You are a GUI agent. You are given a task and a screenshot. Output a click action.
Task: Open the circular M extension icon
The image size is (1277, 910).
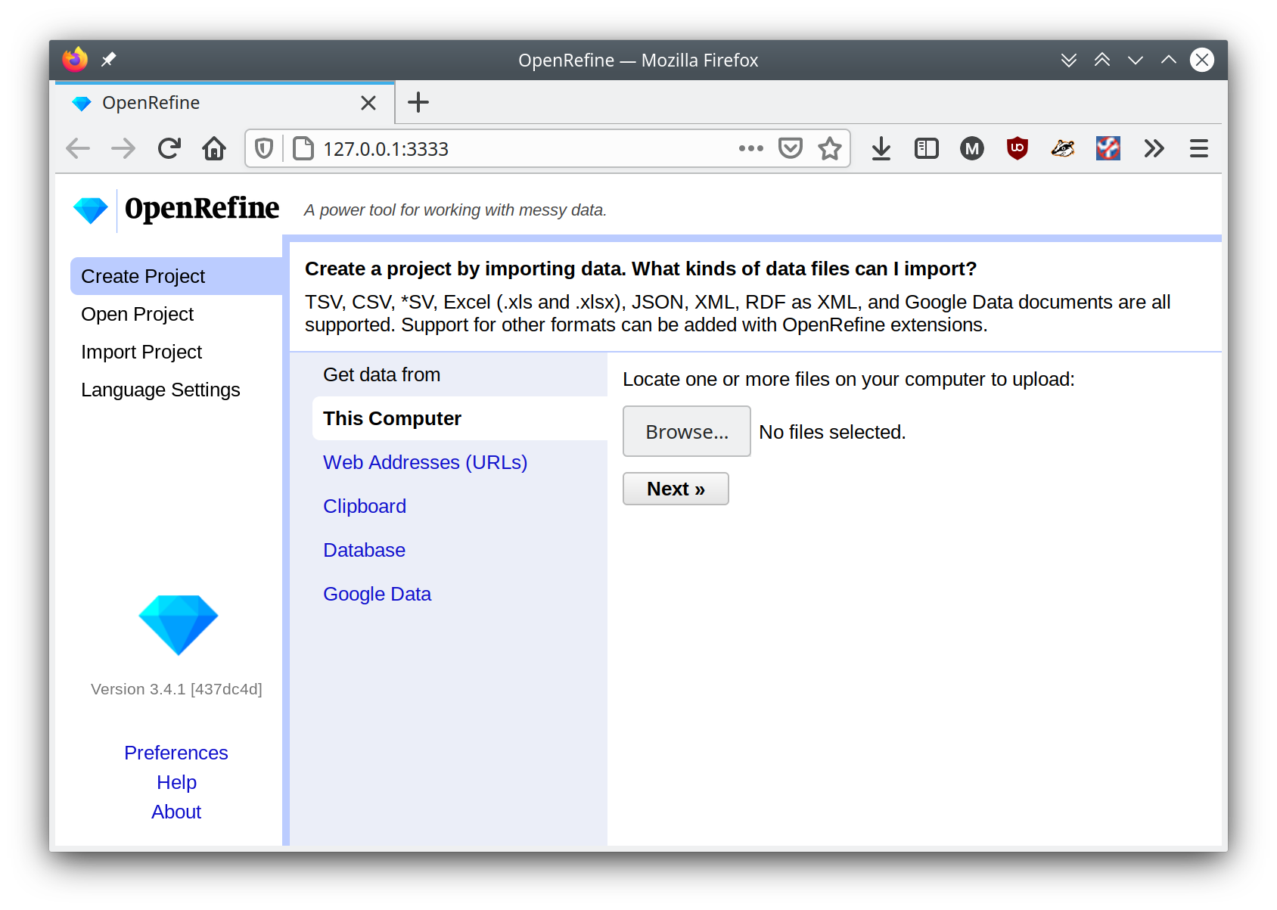point(971,148)
